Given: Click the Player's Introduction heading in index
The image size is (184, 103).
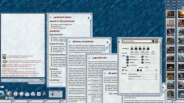Looking at the screenshot, I should click(x=56, y=35).
